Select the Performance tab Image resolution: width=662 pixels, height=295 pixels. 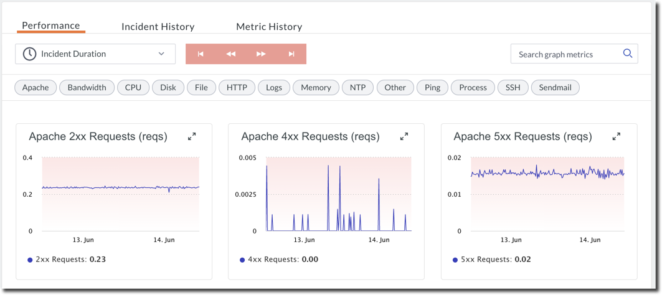tap(51, 26)
